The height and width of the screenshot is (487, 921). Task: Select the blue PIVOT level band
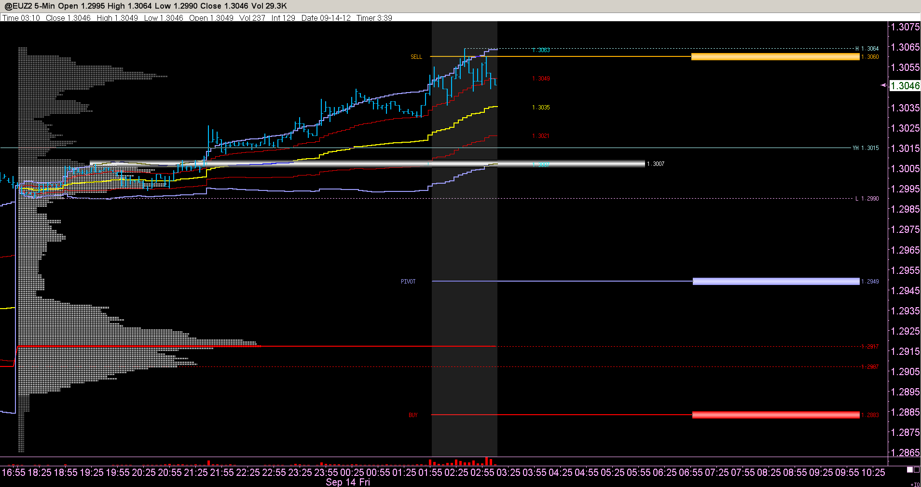[x=776, y=282]
